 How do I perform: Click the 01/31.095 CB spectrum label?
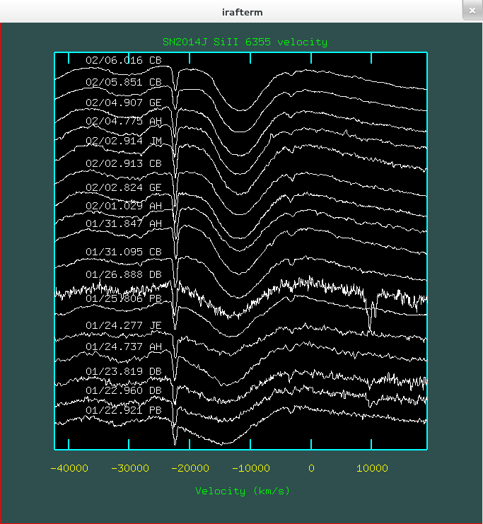pos(124,252)
